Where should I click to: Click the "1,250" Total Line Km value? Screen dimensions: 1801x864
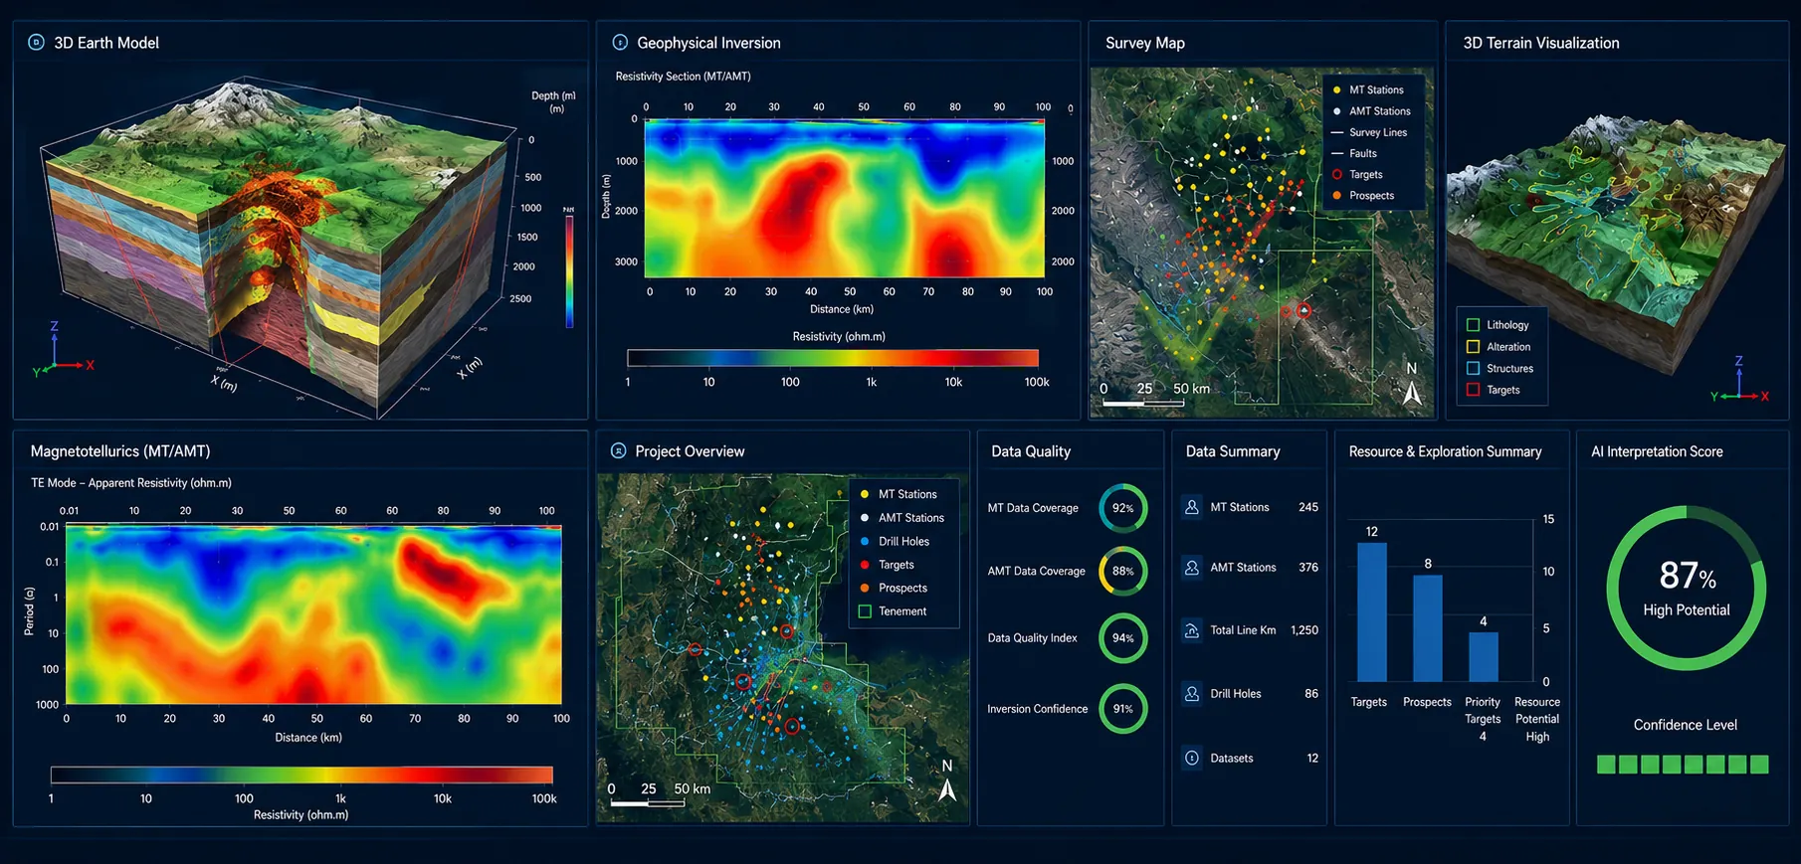point(1304,630)
